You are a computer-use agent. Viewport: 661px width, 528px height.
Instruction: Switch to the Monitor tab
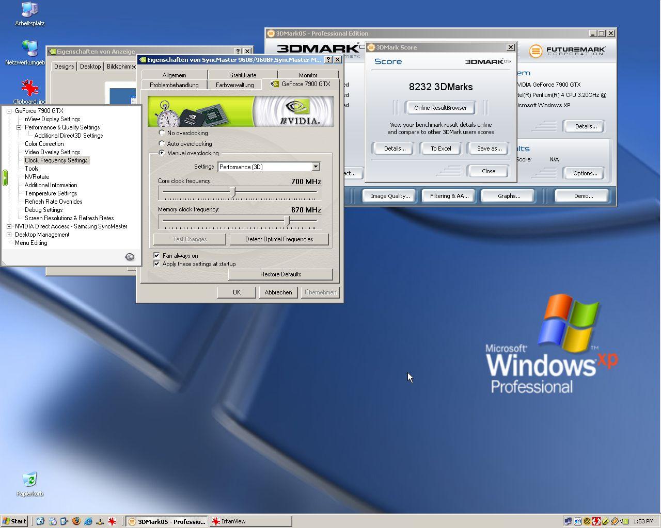click(308, 75)
